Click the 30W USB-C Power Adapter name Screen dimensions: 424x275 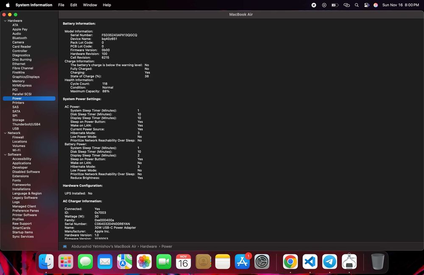pos(115,228)
